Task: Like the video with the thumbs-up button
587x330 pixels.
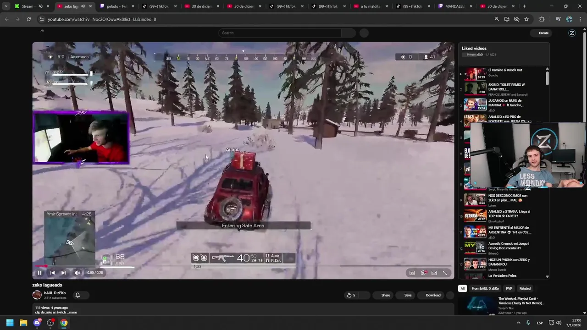Action: pyautogui.click(x=351, y=295)
